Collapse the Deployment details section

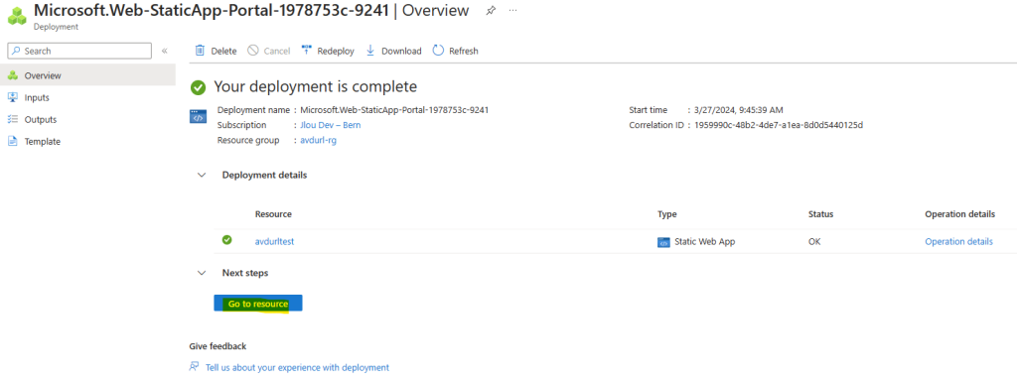(x=203, y=175)
